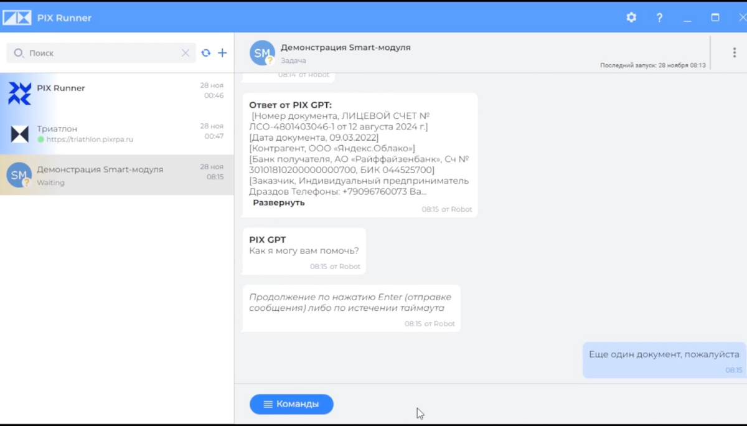
Task: Open the Команды commands menu
Action: pos(291,404)
